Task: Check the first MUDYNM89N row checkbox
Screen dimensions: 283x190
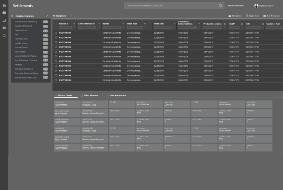Action: [x=56, y=33]
